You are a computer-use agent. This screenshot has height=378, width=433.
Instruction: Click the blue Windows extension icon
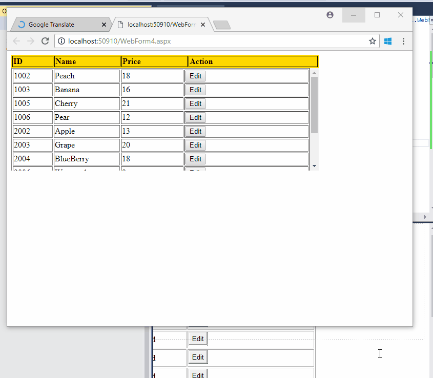pos(388,41)
